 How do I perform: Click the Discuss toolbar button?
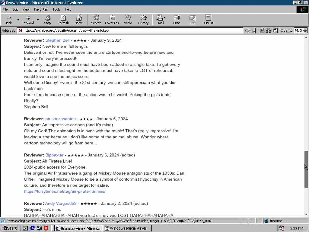tap(208, 20)
